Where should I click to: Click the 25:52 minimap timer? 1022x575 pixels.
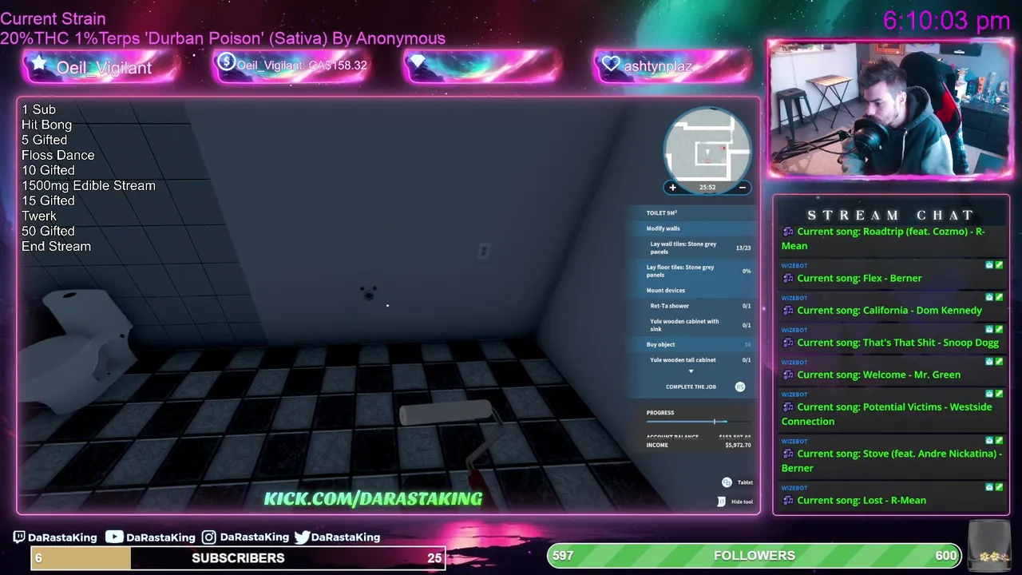tap(707, 188)
